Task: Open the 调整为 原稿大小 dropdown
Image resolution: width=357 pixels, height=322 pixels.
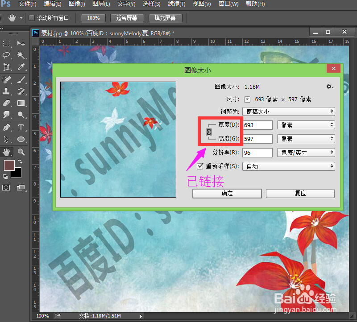Action: click(288, 111)
